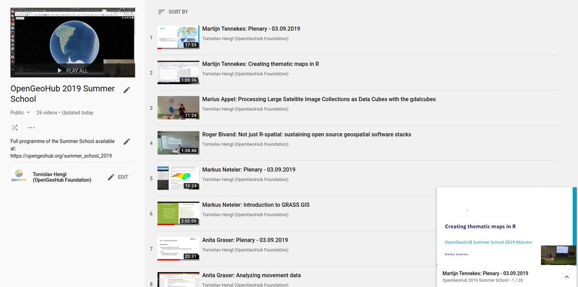Open Introduction to GRASS GIS video title
Screen dimensions: 578x287
(256, 205)
